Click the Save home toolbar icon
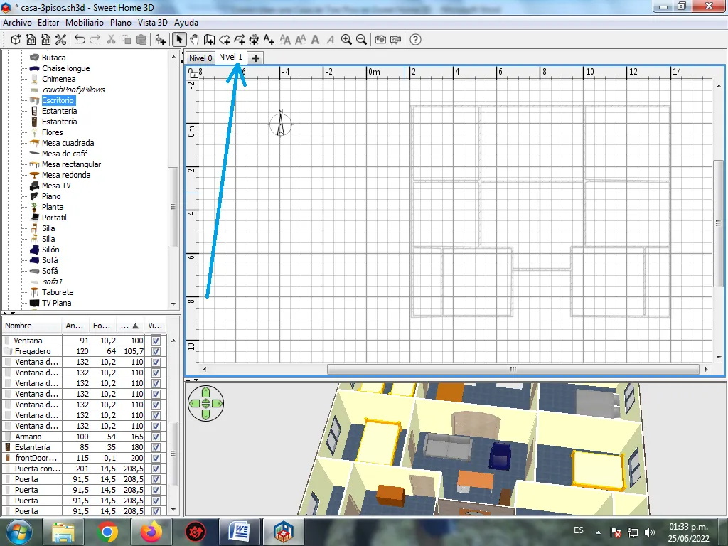This screenshot has height=546, width=728. 45,40
